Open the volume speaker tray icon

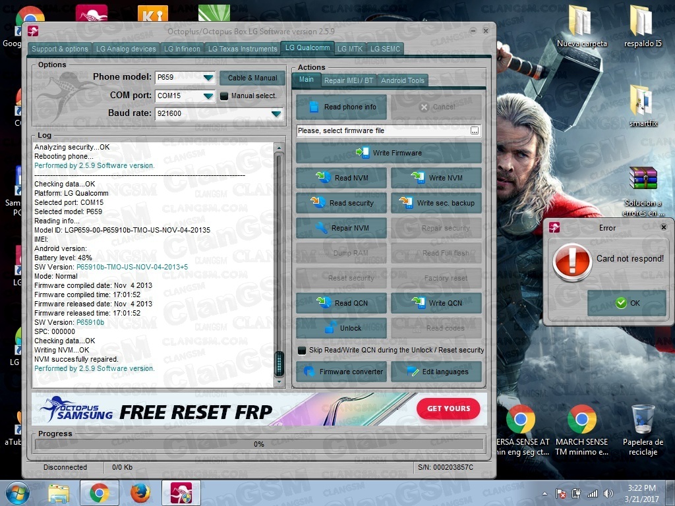pyautogui.click(x=608, y=494)
